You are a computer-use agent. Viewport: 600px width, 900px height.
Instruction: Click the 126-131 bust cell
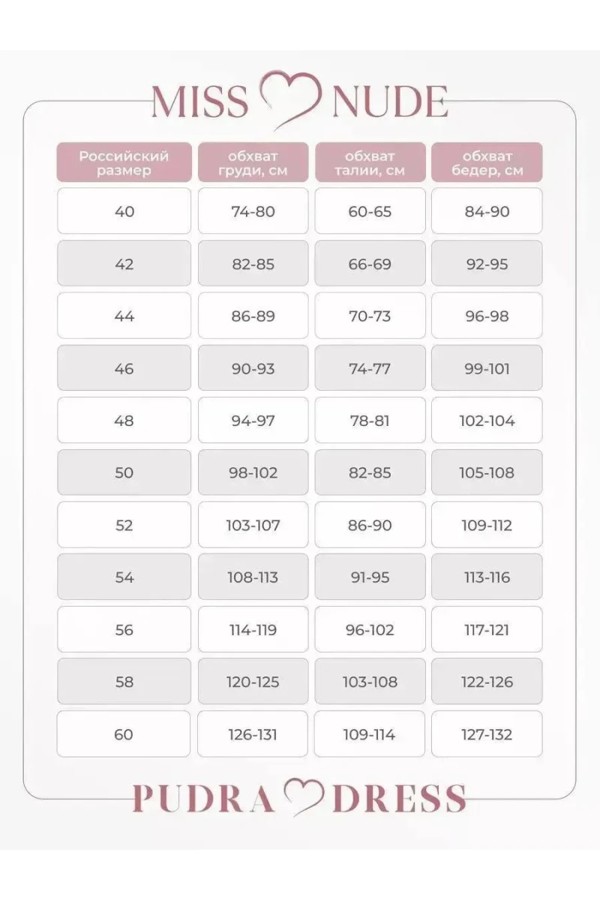[x=253, y=734]
